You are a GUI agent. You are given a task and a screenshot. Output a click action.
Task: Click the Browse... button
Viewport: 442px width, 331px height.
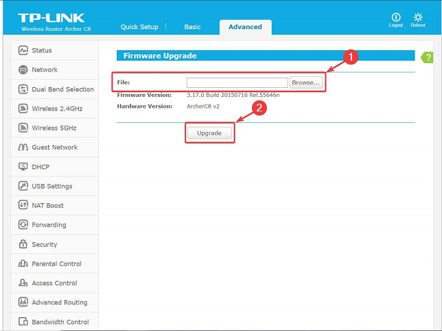306,82
